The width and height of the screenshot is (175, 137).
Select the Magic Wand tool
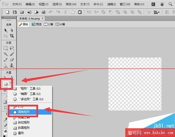point(6,54)
